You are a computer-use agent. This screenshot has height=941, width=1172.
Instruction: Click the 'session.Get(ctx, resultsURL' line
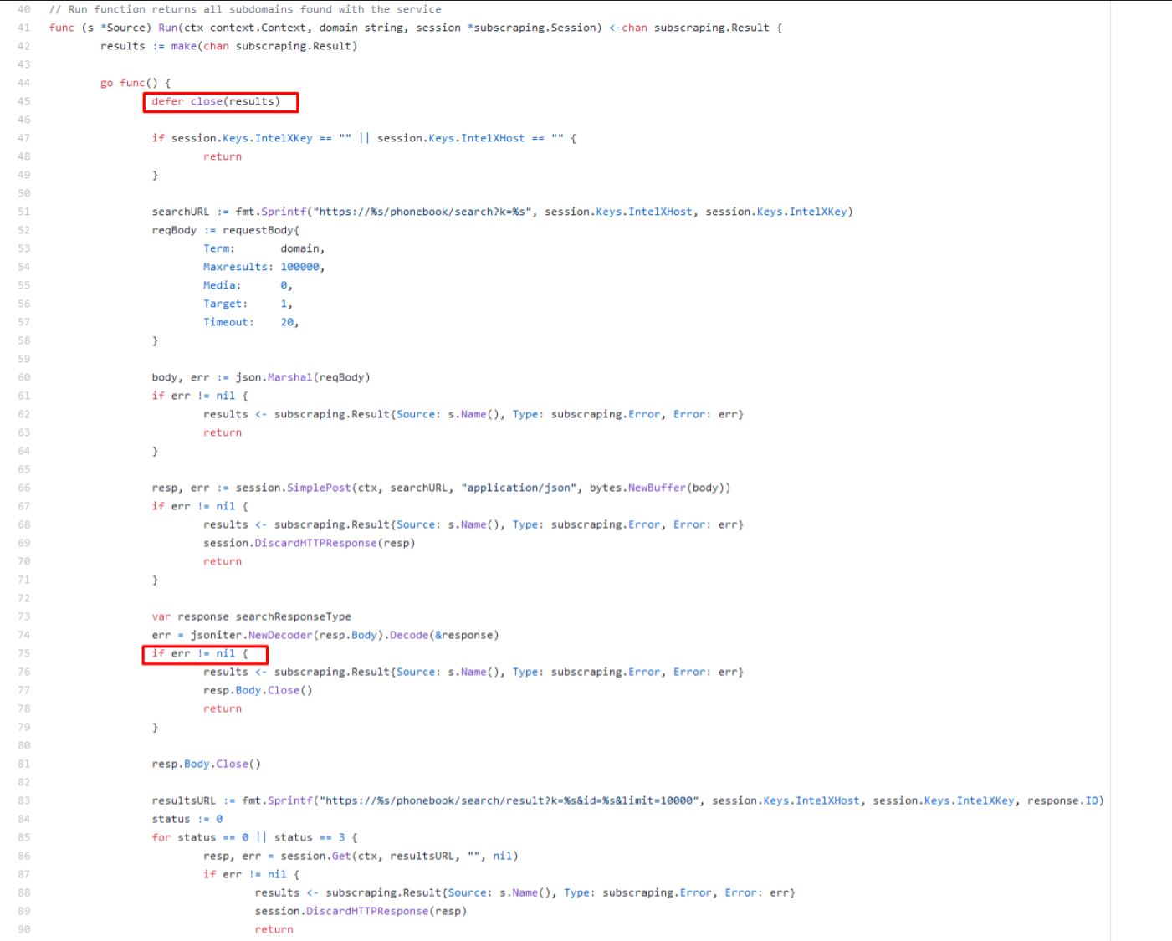click(361, 856)
